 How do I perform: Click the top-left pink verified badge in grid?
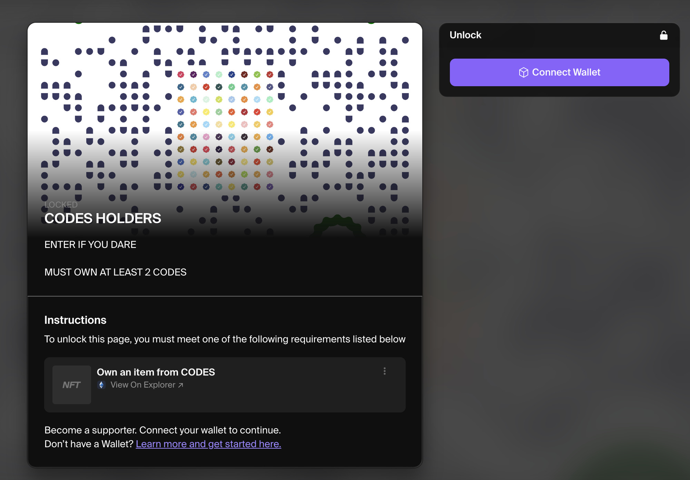(x=181, y=74)
